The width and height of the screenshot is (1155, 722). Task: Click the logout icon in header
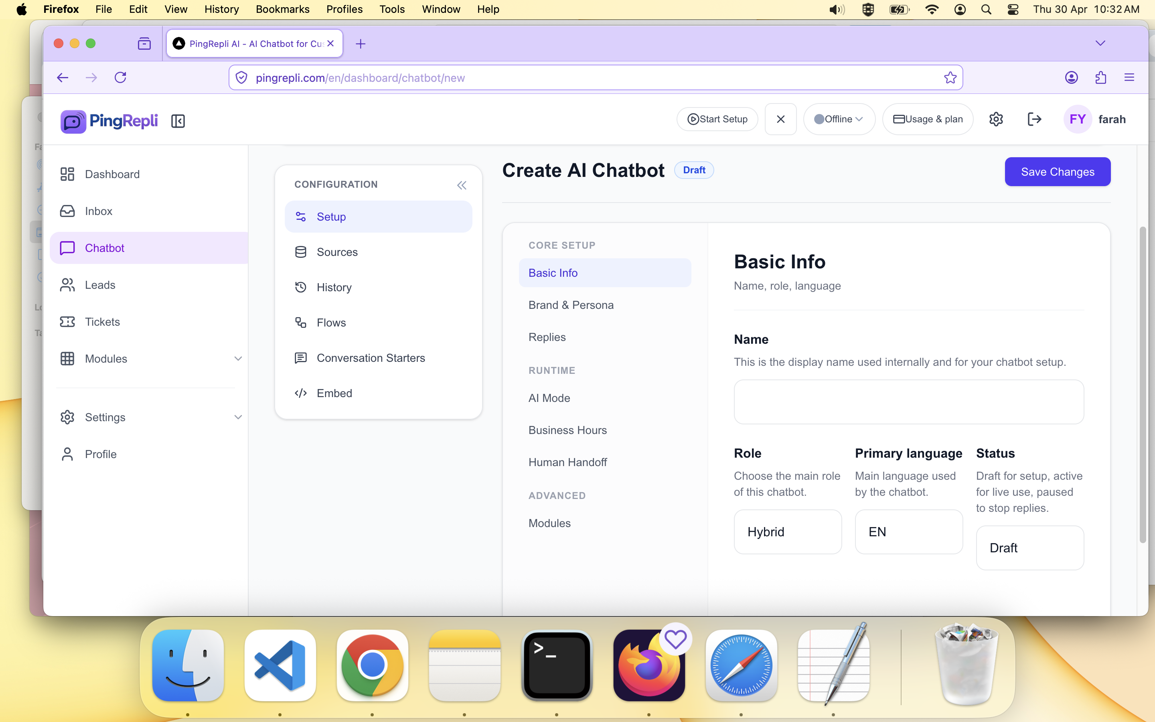coord(1034,119)
